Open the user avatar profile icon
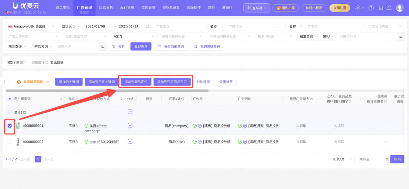The image size is (409, 189). [x=400, y=8]
